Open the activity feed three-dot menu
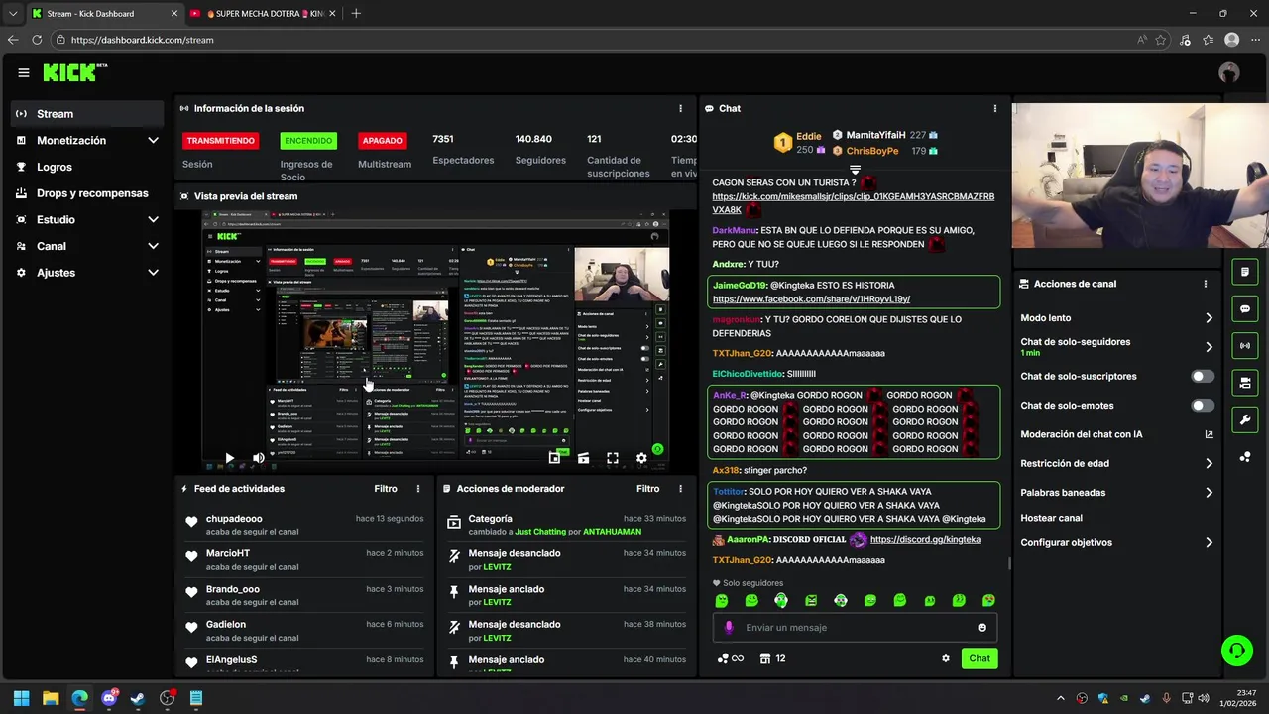 [x=418, y=489]
